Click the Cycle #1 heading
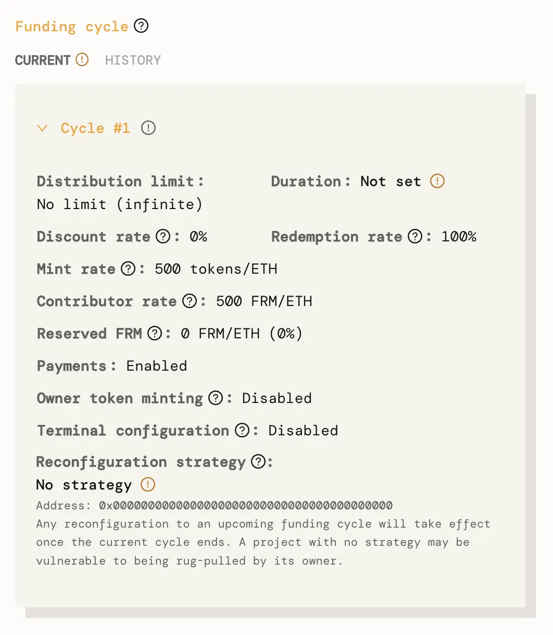Viewport: 553px width, 635px height. tap(95, 128)
